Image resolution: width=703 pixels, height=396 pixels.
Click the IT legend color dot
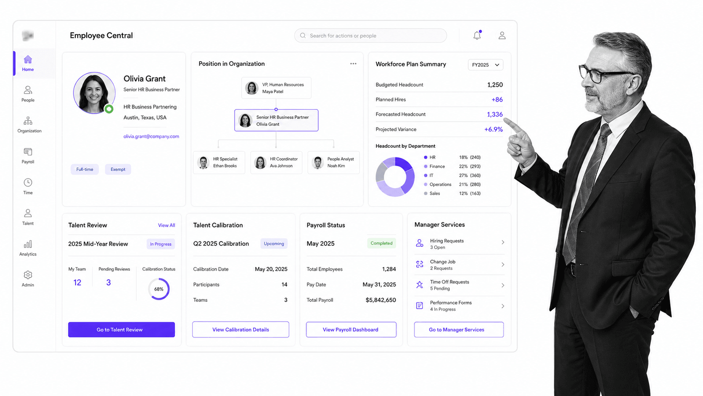425,175
